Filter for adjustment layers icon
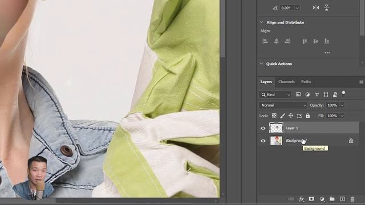The image size is (365, 205). 307,95
